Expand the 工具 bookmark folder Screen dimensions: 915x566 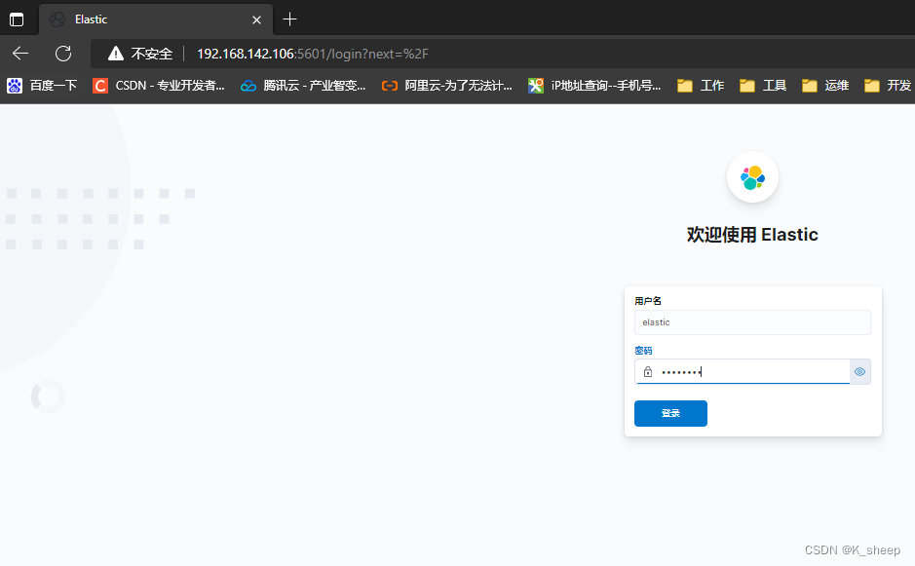763,86
